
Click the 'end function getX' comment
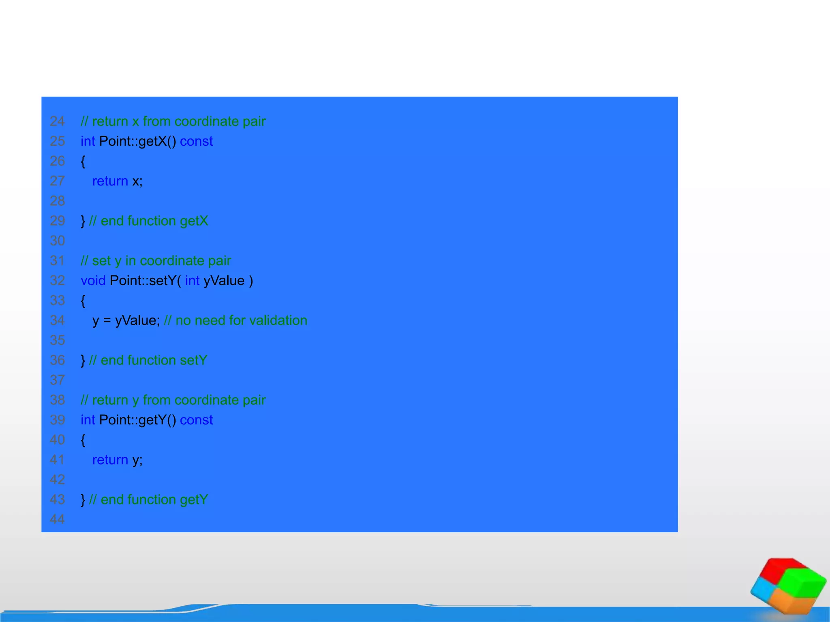pos(148,221)
